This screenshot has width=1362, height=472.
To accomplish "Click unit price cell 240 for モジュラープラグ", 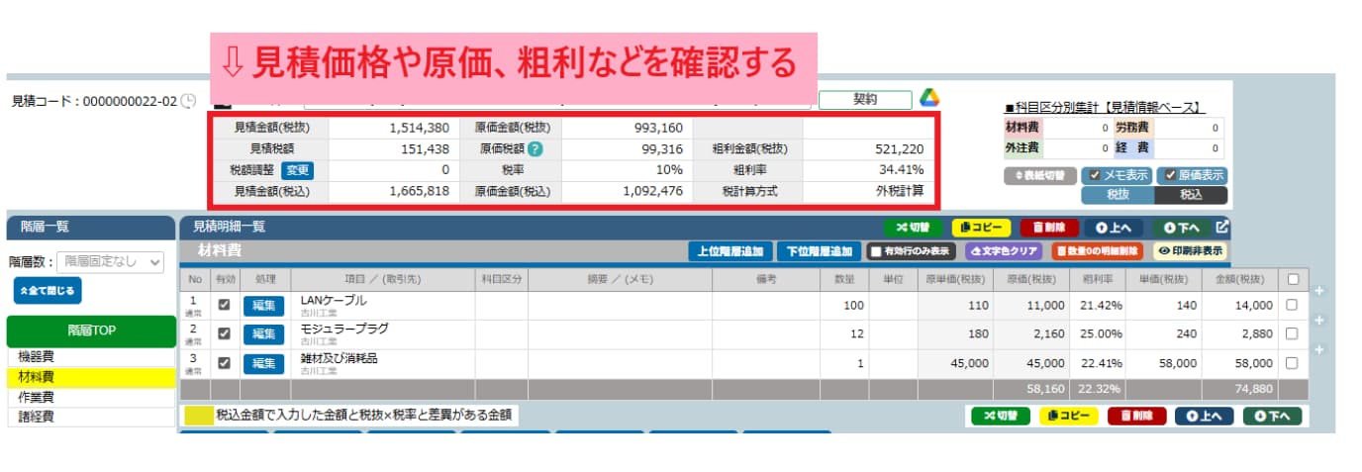I will [1169, 334].
